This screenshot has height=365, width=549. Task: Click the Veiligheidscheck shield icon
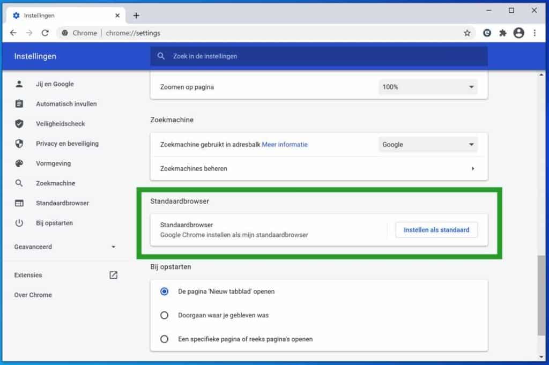point(19,123)
